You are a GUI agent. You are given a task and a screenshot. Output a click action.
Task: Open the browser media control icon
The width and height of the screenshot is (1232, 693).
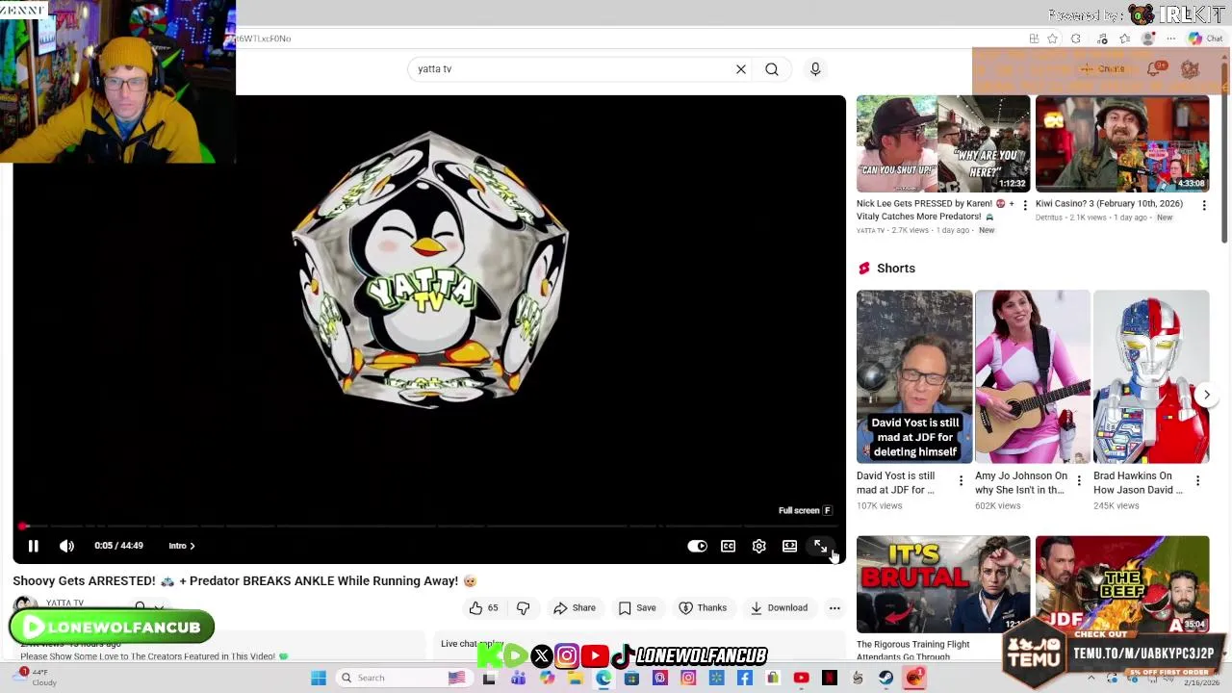1102,38
